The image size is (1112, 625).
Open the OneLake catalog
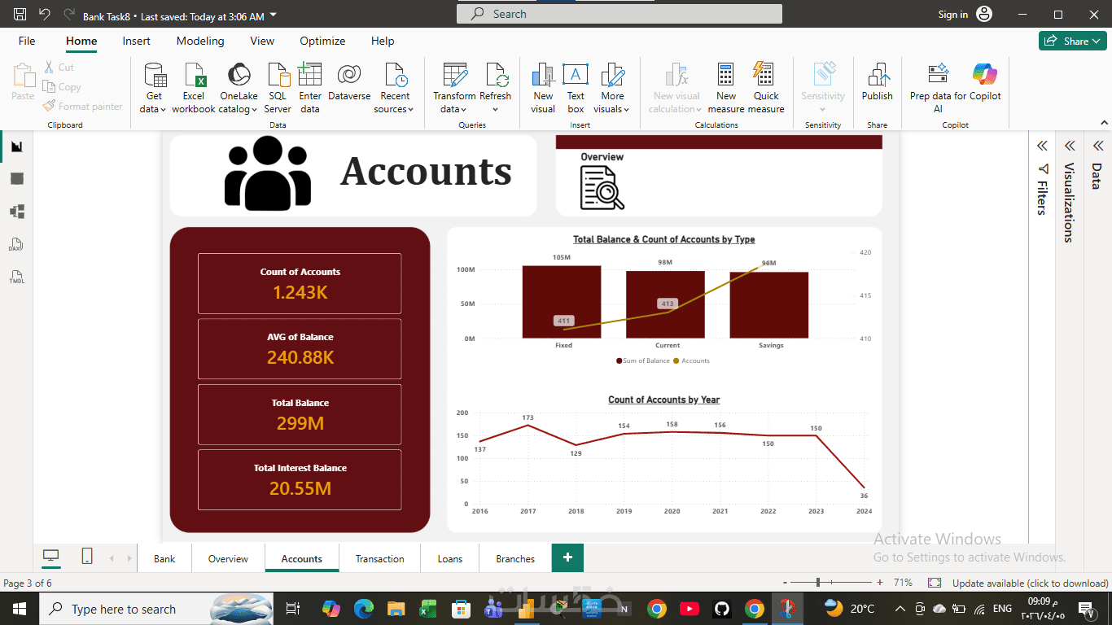click(239, 88)
